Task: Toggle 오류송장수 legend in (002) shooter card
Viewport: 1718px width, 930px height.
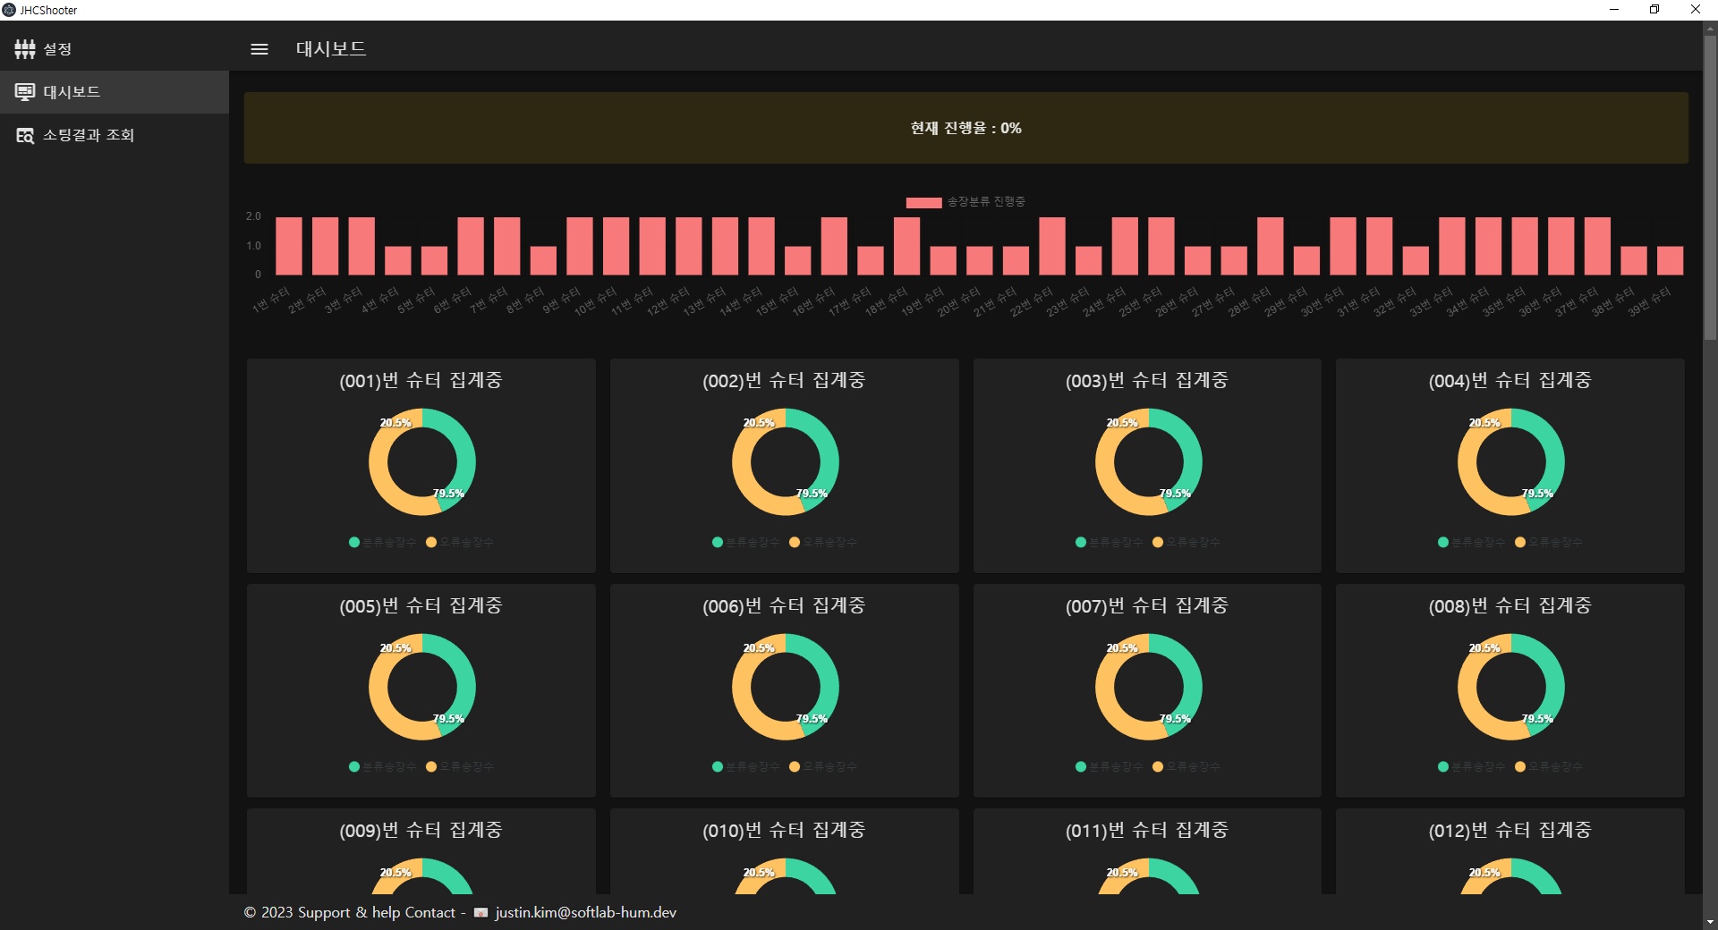Action: point(823,542)
